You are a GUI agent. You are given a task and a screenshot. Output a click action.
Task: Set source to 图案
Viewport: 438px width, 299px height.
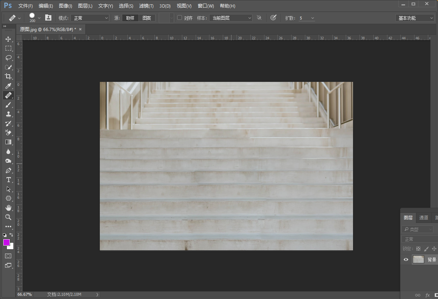tap(147, 18)
